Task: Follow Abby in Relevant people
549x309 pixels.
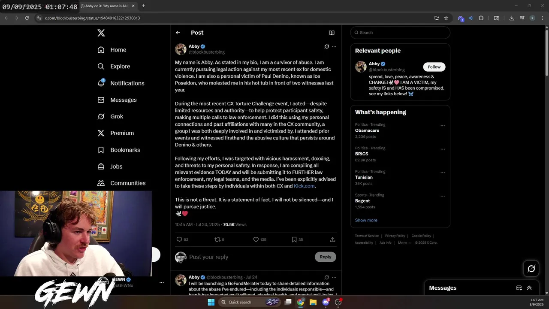Action: click(x=434, y=67)
